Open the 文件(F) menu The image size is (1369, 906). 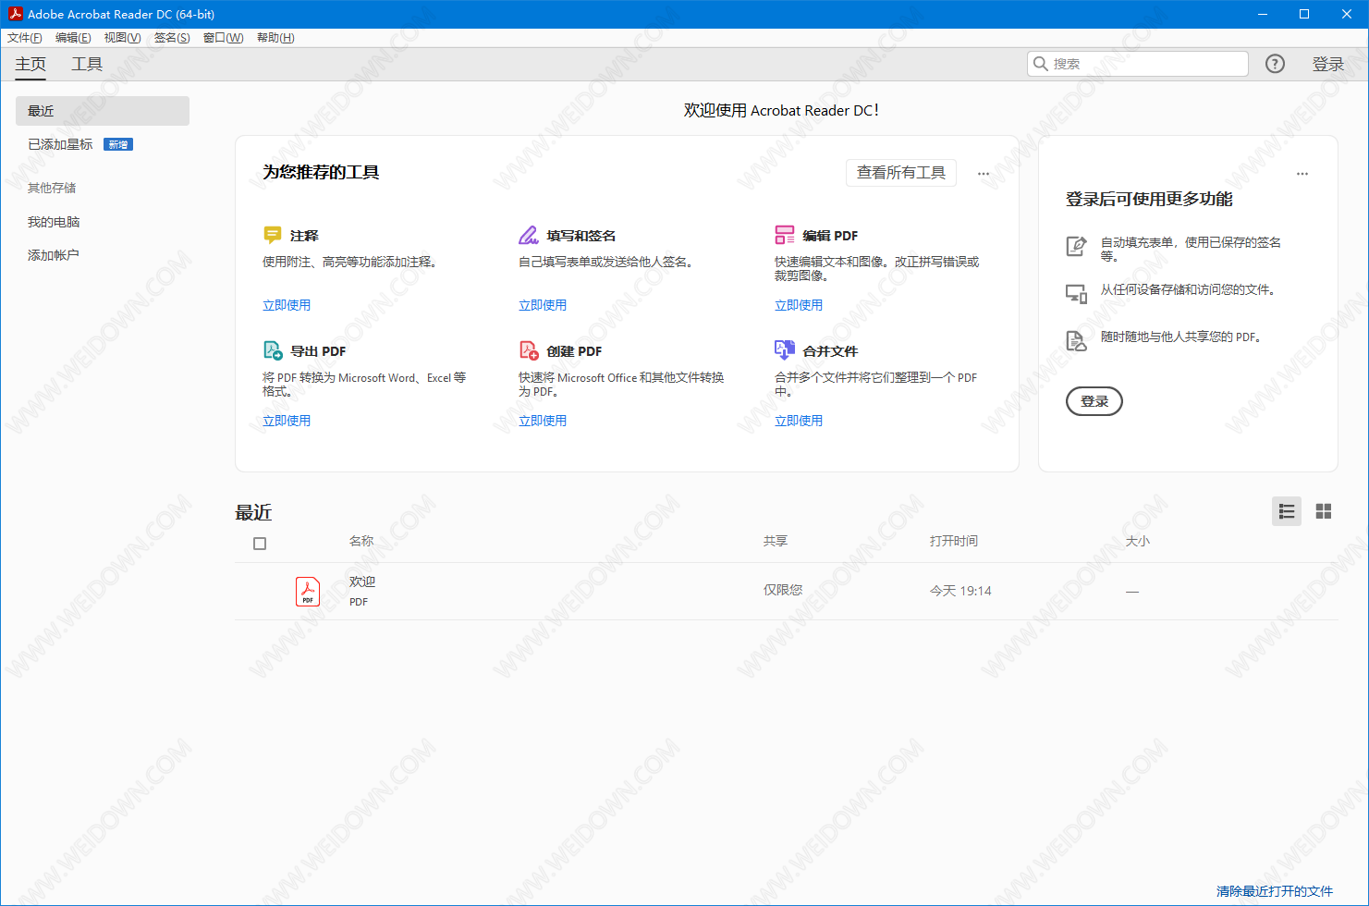tap(25, 38)
